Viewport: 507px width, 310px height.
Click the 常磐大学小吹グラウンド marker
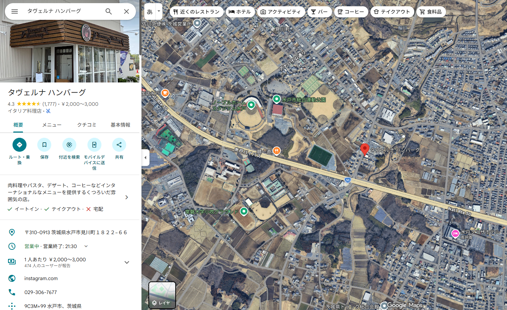[x=244, y=211]
